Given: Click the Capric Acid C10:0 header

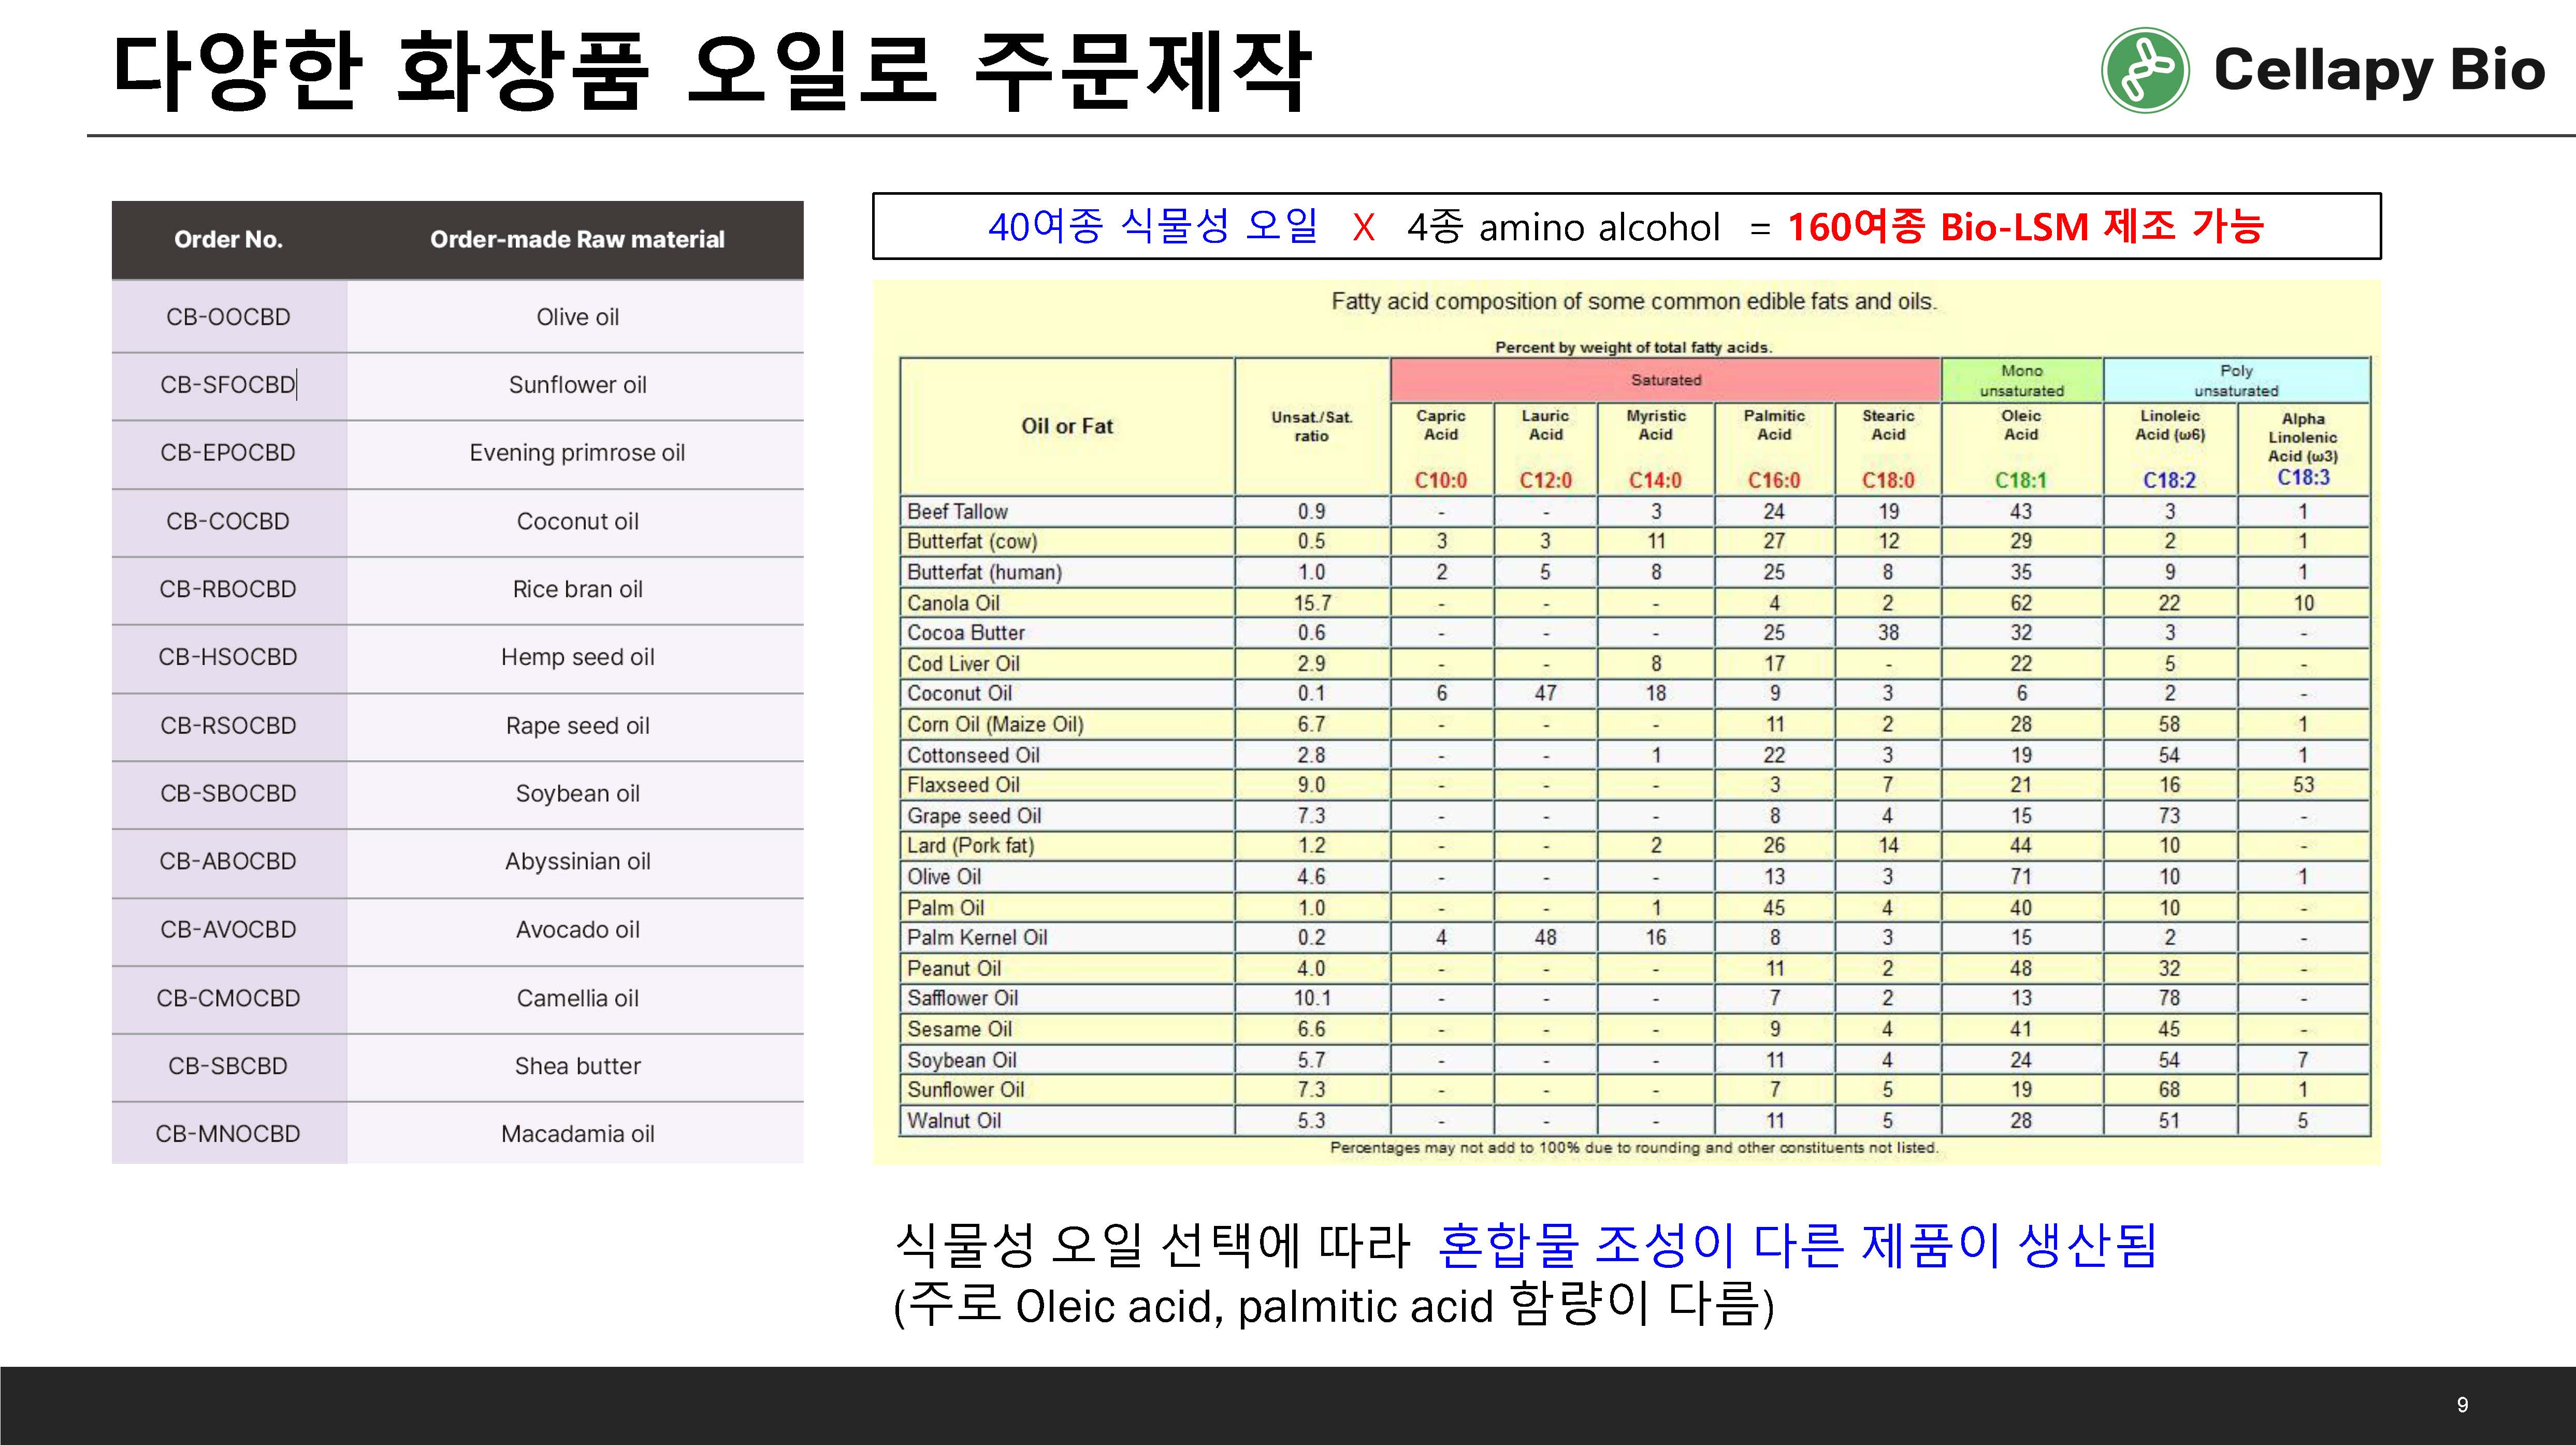Looking at the screenshot, I should pyautogui.click(x=1441, y=448).
